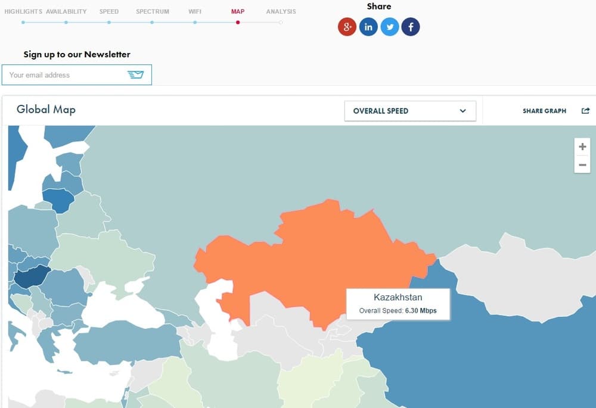
Task: Click the Analysis progress dot
Action: pos(281,23)
